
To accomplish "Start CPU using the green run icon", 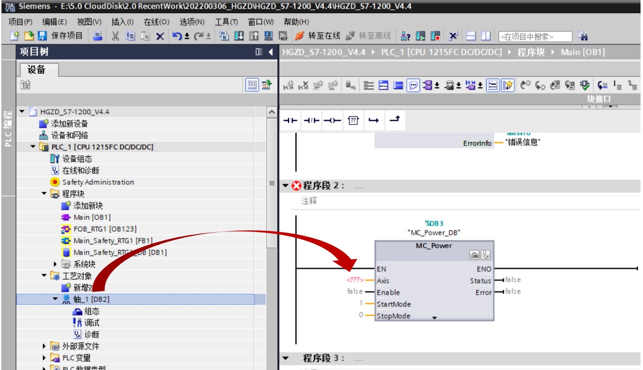I will pos(420,36).
